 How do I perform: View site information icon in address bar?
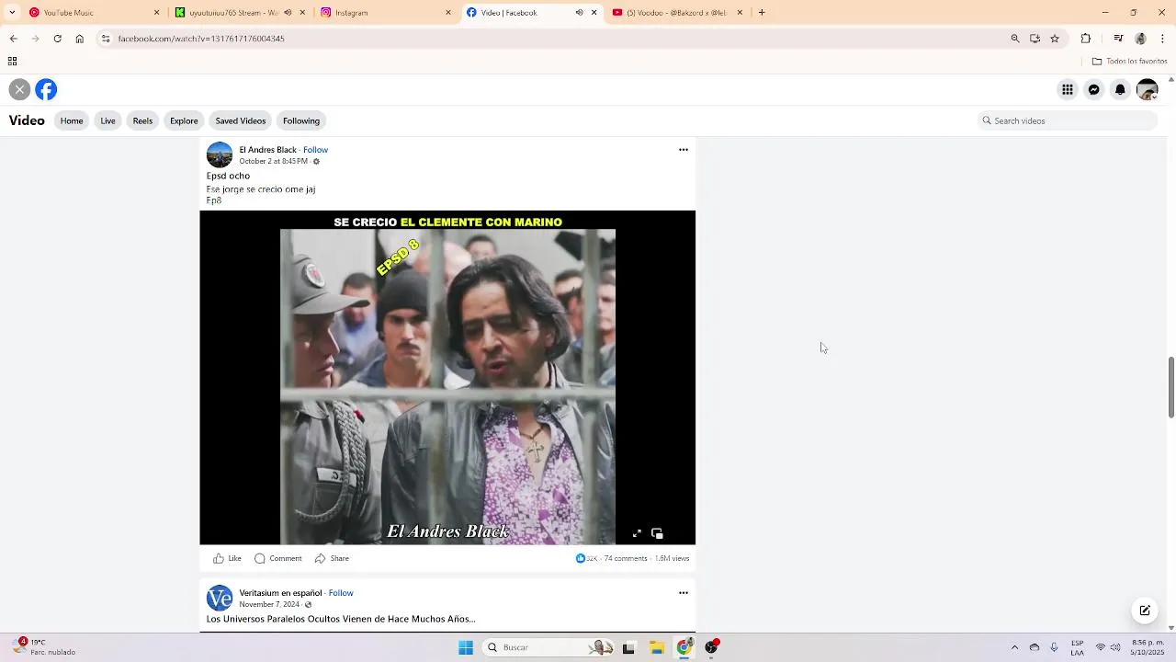click(x=106, y=39)
